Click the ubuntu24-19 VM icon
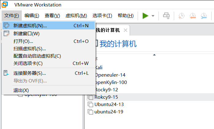The image size is (214, 129). (90, 112)
